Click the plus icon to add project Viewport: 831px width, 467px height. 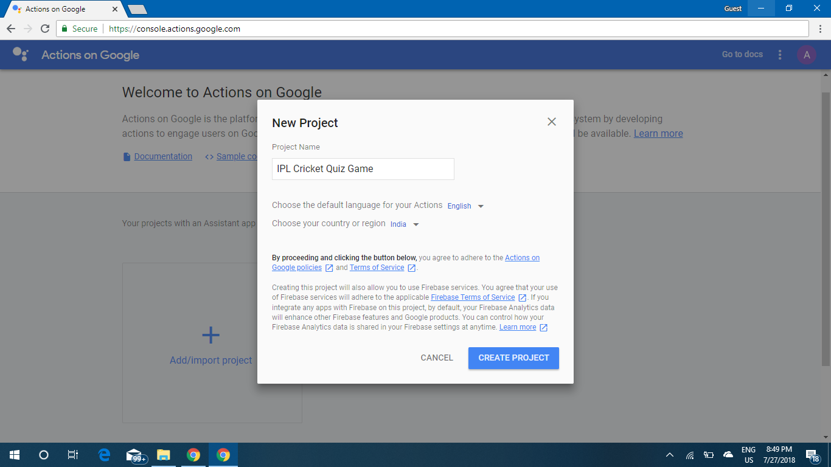pyautogui.click(x=210, y=335)
